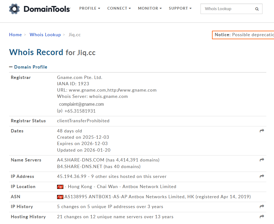The height and width of the screenshot is (224, 274).
Task: Click the share arrow in Dates row
Action: pyautogui.click(x=262, y=131)
